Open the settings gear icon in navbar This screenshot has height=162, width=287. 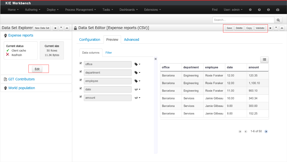point(250,10)
